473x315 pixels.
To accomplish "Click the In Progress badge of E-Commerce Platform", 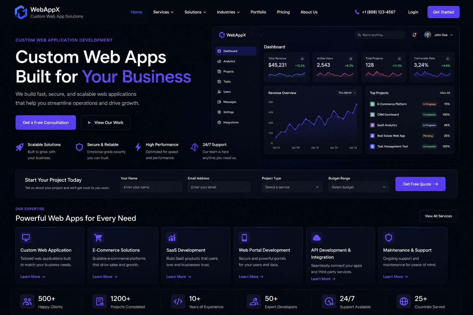I will click(429, 104).
